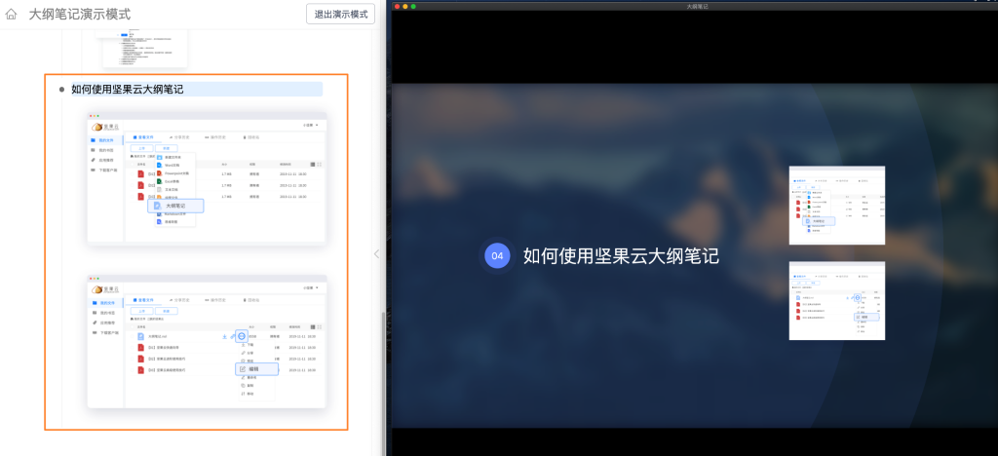Click the 退出演示模式 button
The height and width of the screenshot is (456, 998).
pyautogui.click(x=340, y=14)
